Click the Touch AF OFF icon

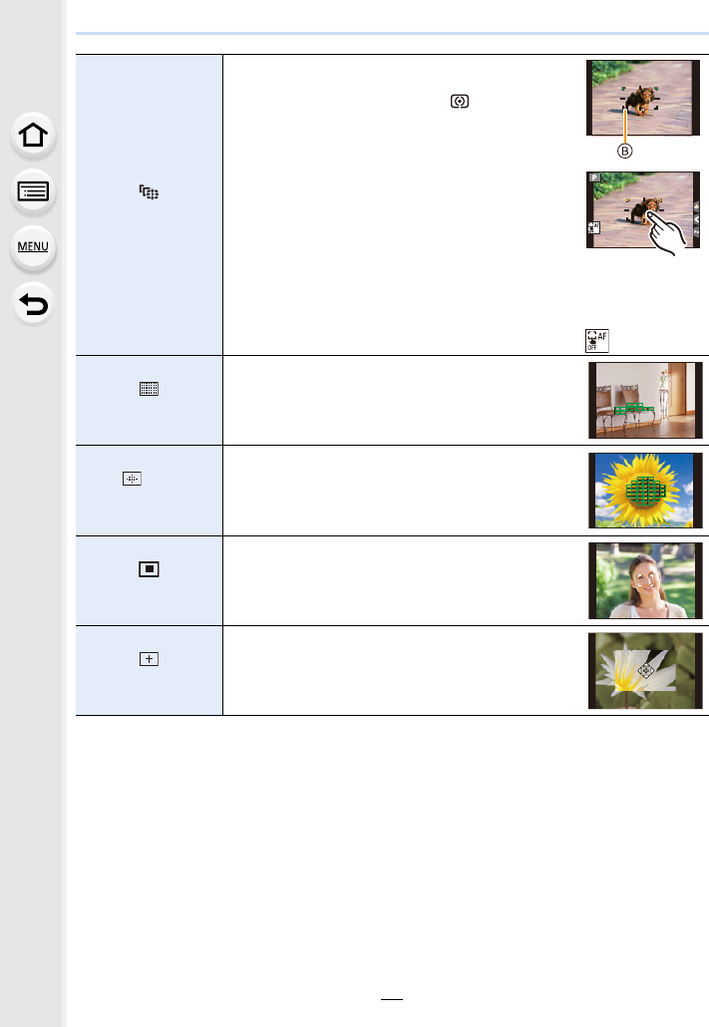coord(597,341)
